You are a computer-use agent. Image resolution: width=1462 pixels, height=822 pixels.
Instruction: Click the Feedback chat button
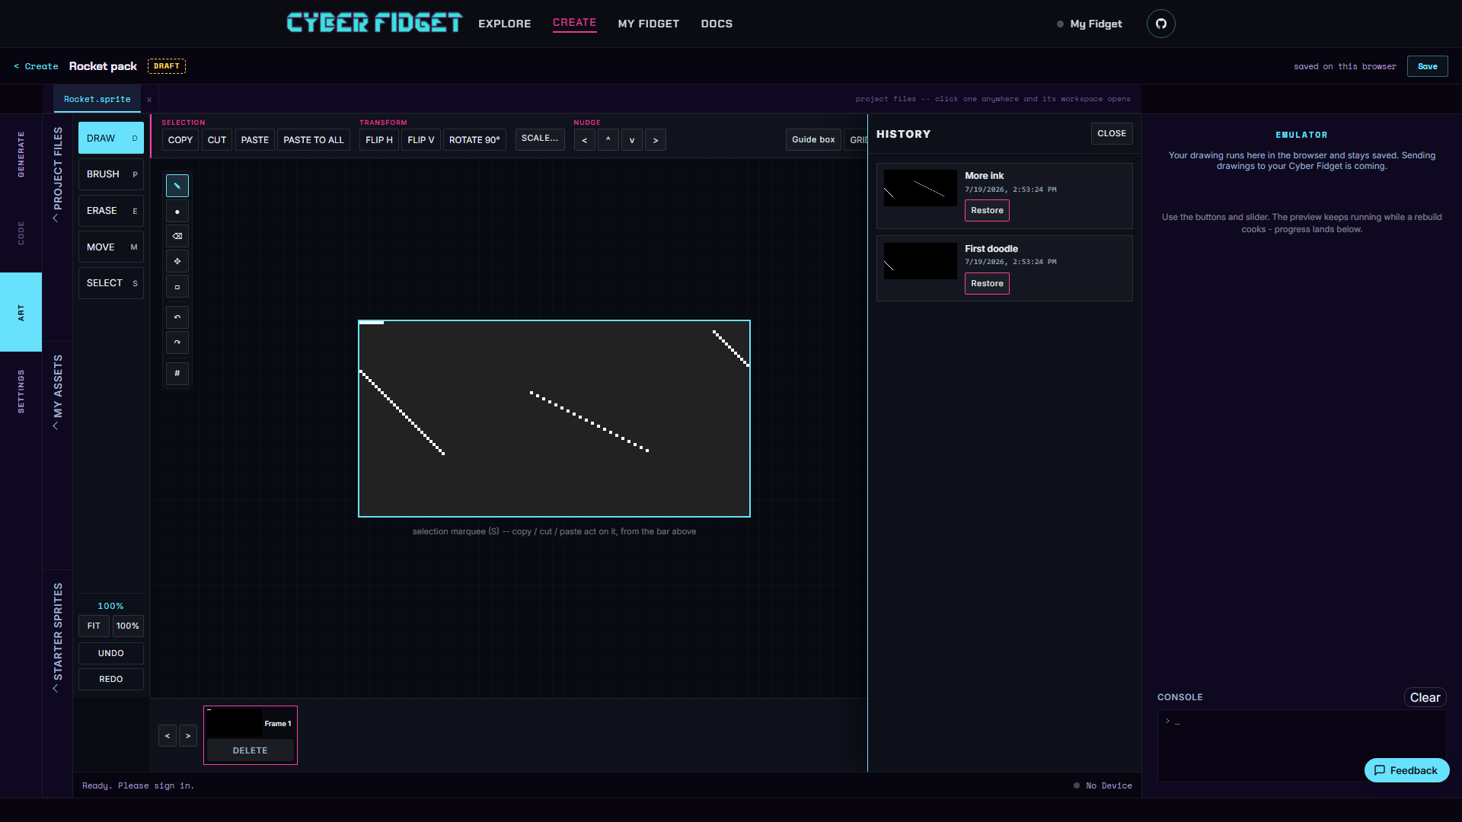click(1406, 770)
